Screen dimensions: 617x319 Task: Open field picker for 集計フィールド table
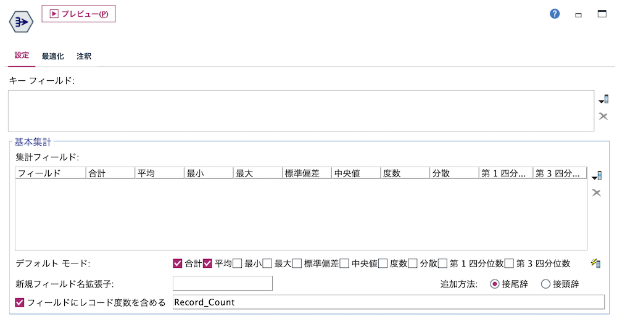597,175
